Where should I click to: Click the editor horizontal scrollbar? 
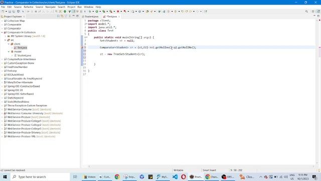pyautogui.click(x=201, y=166)
